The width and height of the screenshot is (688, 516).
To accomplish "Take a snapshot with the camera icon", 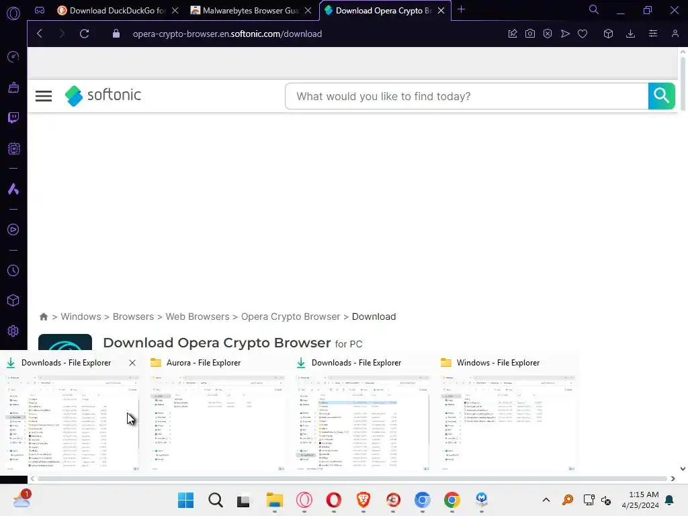I will coord(530,34).
